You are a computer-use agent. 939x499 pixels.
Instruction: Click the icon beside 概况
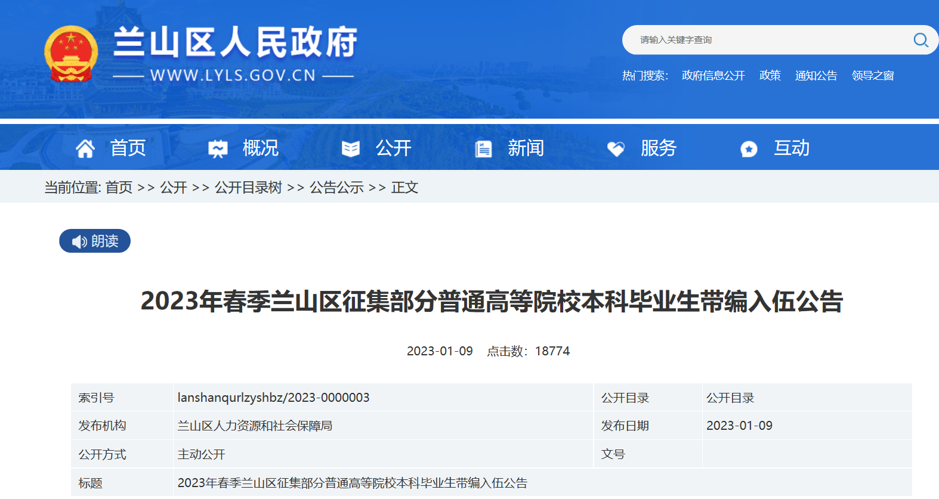coord(218,148)
